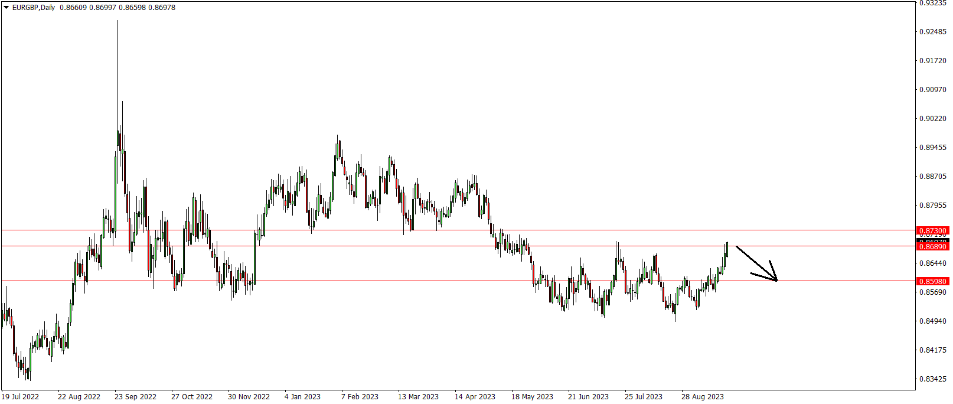The image size is (953, 404).
Task: Click the 21 Jun 2023 date label
Action: coord(588,396)
